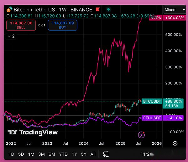
Task: Click the 300.00% price axis label
Action: click(x=174, y=67)
